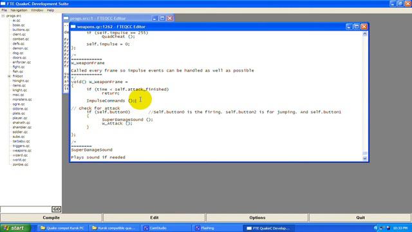
Task: Open items.qc from the file tree
Action: (x=19, y=86)
